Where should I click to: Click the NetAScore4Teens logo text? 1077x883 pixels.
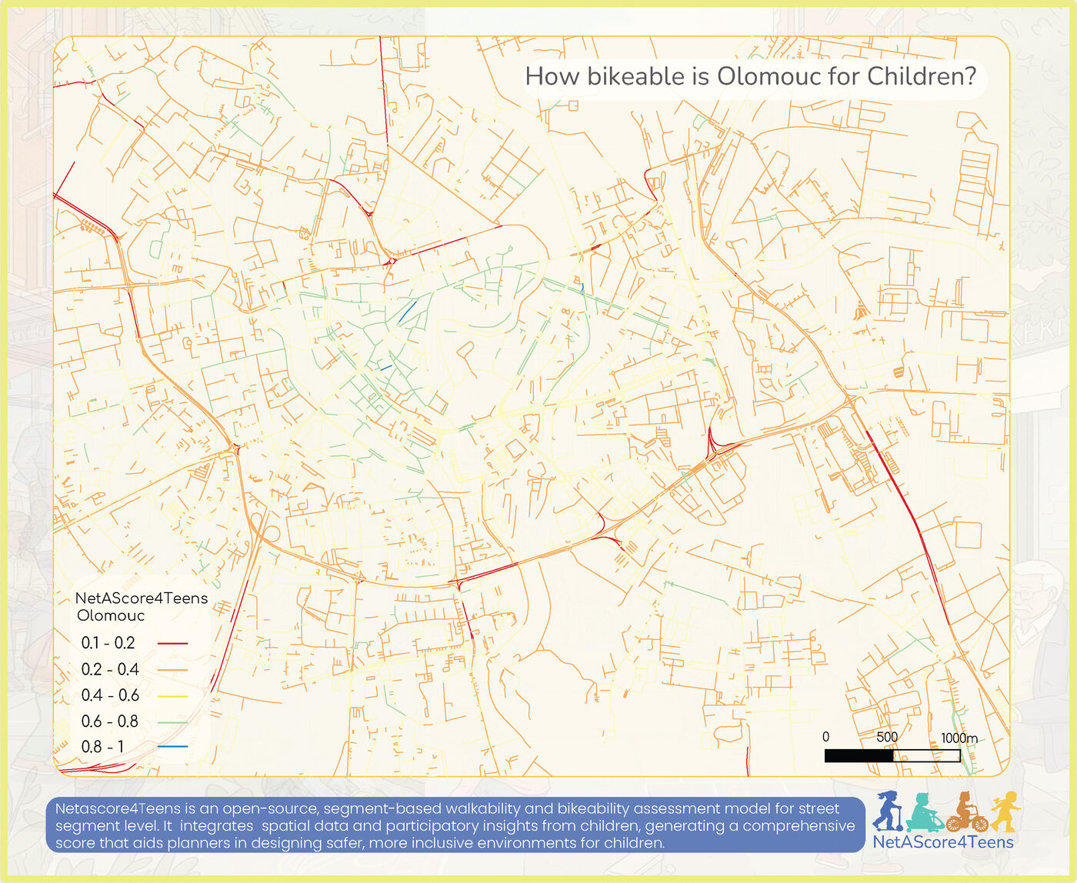(943, 842)
